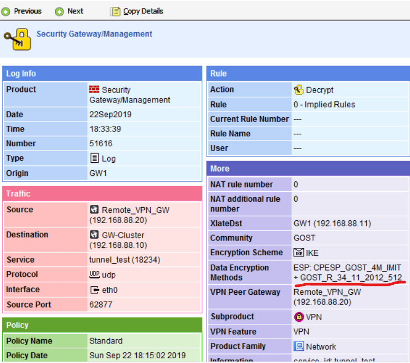The height and width of the screenshot is (363, 410).
Task: Click the Data Encryption Methods label
Action: [x=239, y=273]
